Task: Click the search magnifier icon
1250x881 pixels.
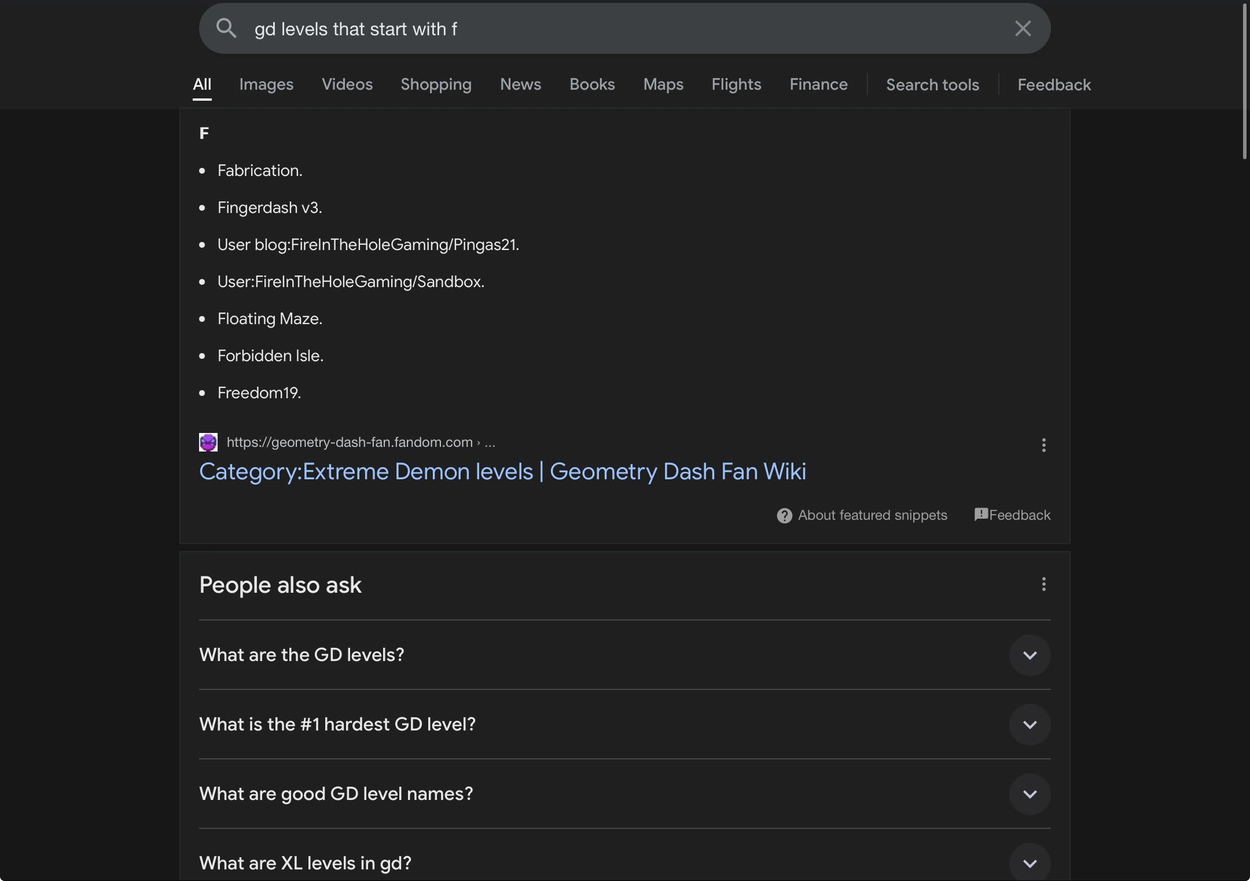Action: (x=227, y=28)
